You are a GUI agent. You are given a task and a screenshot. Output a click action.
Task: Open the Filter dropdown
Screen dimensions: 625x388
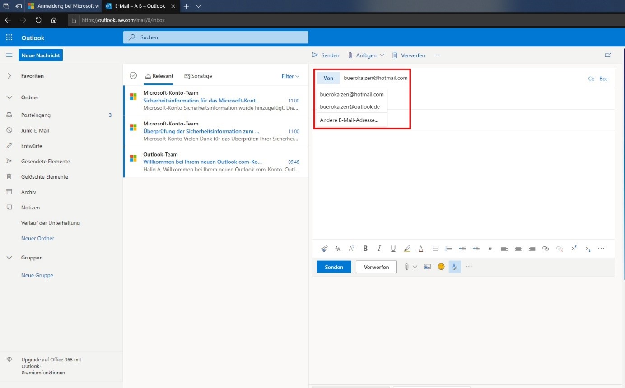[x=290, y=76]
